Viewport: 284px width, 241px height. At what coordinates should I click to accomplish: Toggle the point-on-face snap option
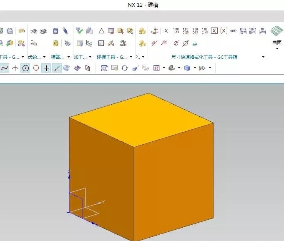point(67,68)
